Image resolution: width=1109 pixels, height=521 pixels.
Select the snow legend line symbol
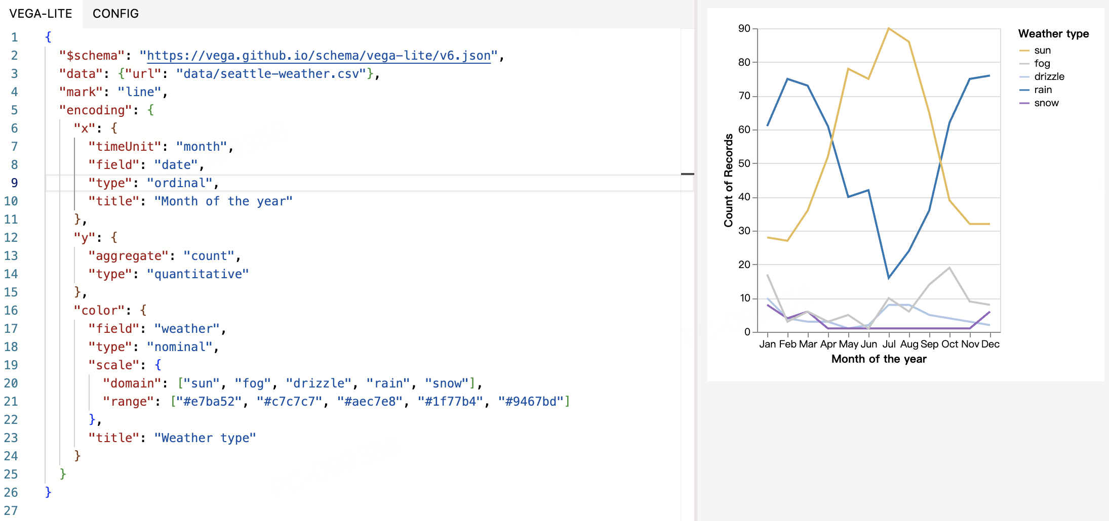1024,103
